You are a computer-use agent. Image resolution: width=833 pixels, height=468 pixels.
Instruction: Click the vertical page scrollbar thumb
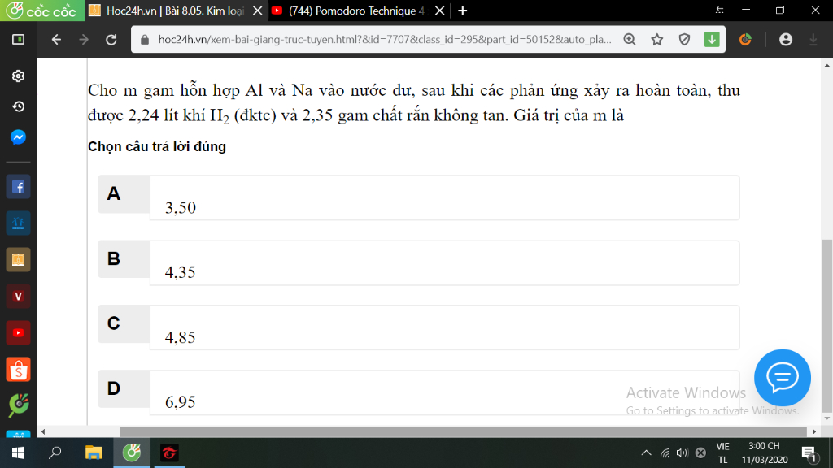827,326
